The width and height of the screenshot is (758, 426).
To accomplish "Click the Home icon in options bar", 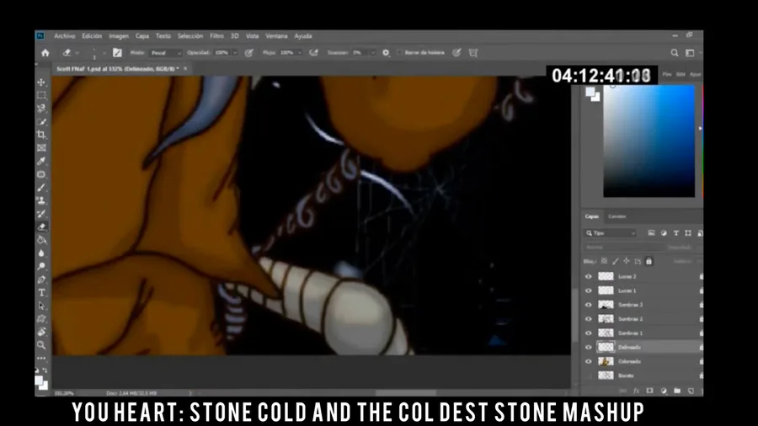I will (x=45, y=53).
